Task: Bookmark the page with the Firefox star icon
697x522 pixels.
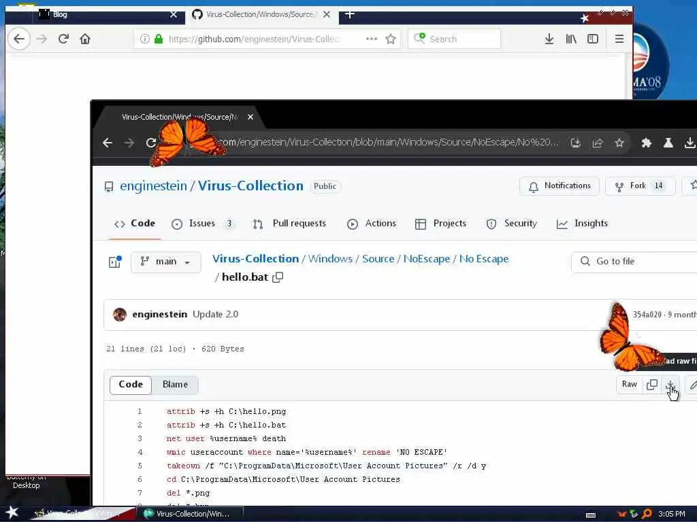Action: click(391, 39)
